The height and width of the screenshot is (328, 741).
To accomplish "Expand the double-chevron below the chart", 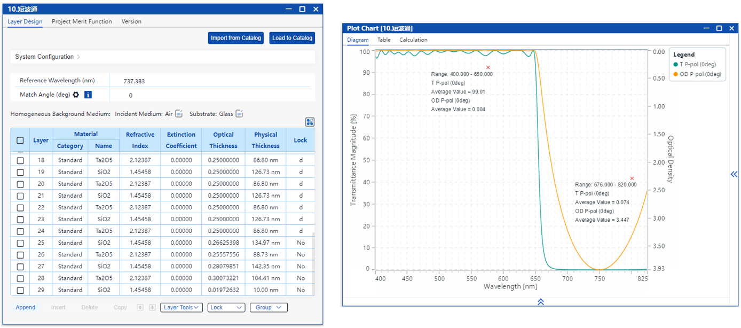I will click(540, 302).
